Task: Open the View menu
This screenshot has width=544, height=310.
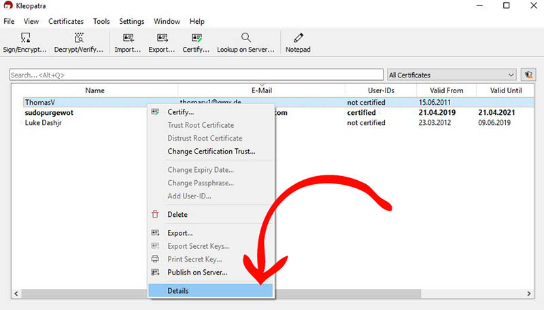Action: pyautogui.click(x=31, y=21)
